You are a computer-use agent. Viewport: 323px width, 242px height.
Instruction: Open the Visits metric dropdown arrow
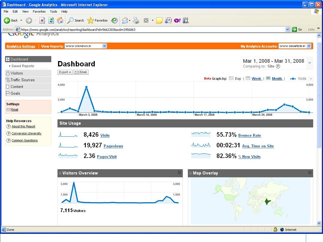tap(311, 79)
